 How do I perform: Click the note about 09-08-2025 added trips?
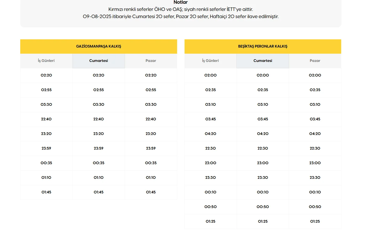point(181,17)
